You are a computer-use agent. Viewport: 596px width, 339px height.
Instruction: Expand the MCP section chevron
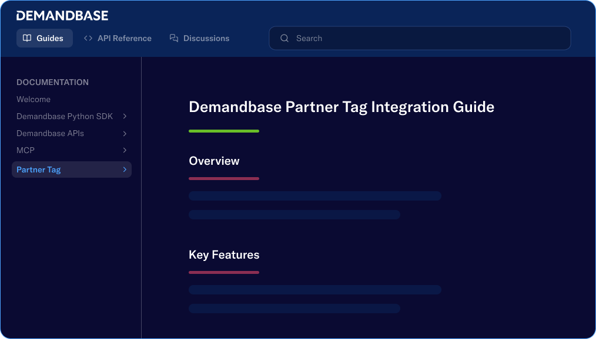click(x=125, y=150)
